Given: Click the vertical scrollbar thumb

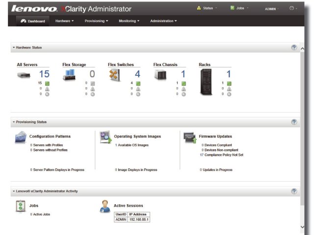Looking at the screenshot, I should point(302,128).
